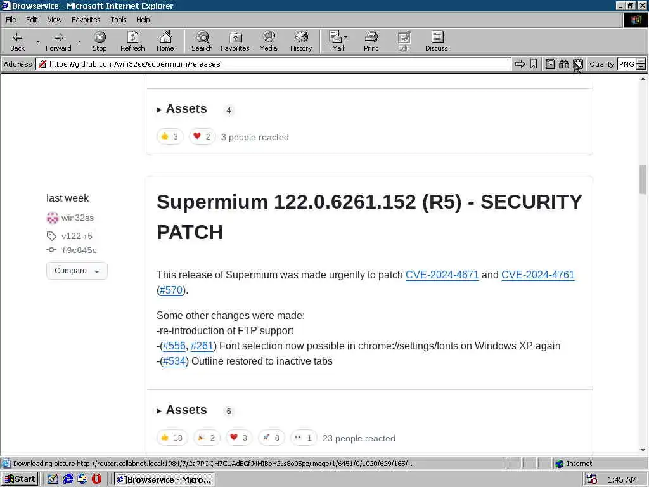The image size is (649, 487).
Task: Toggle the eyes reaction showing 1
Action: pos(304,438)
